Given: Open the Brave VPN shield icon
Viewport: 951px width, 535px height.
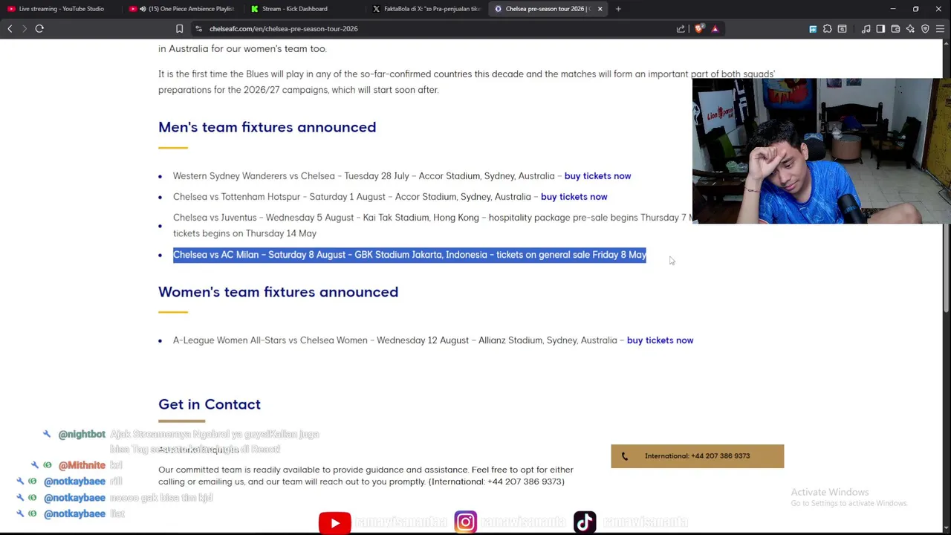Looking at the screenshot, I should [x=925, y=29].
